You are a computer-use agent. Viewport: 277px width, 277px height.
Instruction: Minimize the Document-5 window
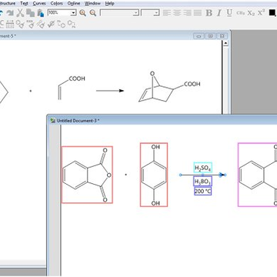click(199, 36)
